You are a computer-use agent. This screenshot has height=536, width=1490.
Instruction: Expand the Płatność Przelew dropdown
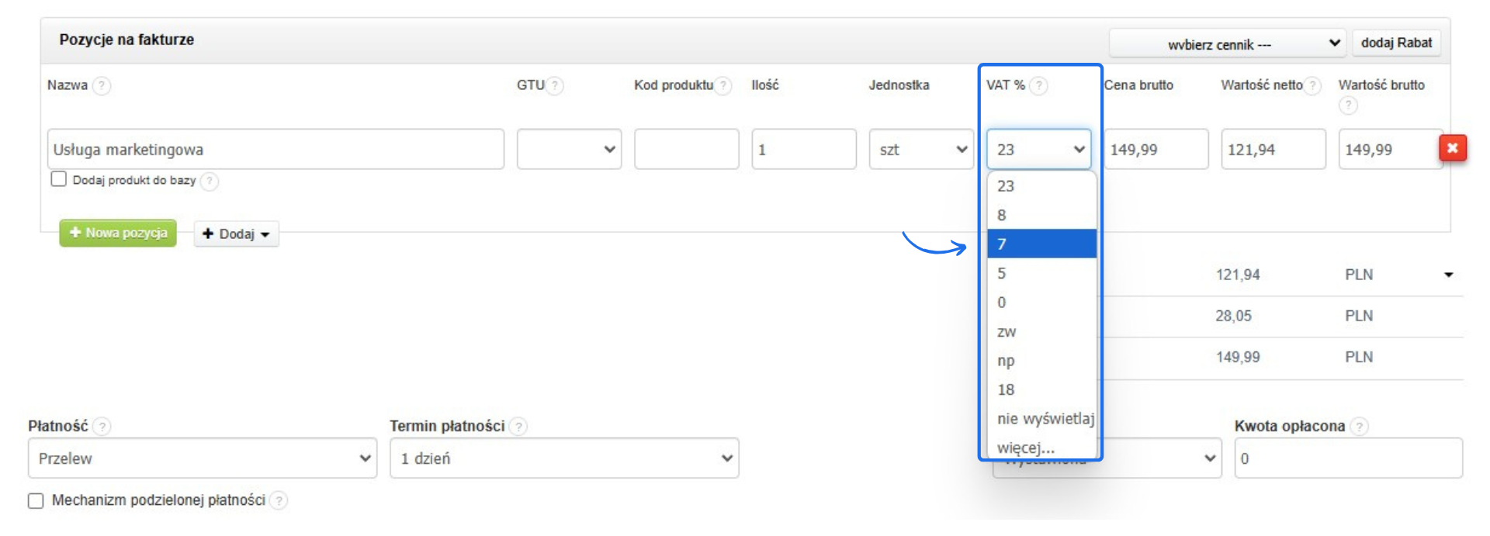point(203,458)
